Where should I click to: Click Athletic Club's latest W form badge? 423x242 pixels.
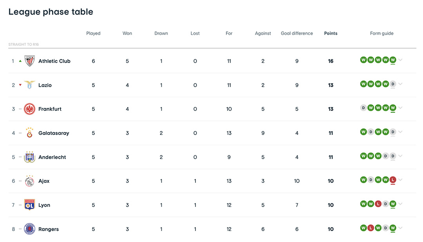coord(393,60)
